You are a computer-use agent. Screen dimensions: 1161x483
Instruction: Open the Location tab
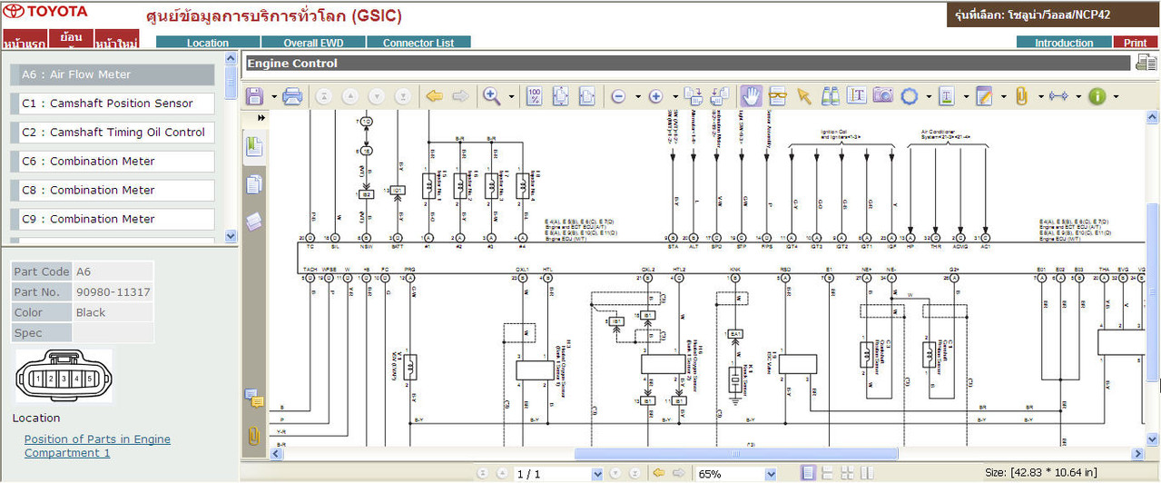(x=208, y=43)
